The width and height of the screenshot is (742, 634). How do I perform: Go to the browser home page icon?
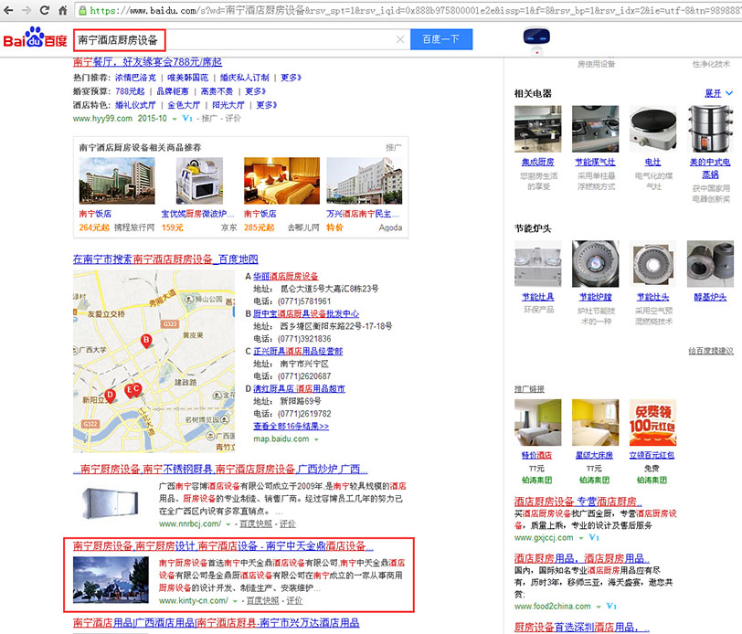(62, 10)
